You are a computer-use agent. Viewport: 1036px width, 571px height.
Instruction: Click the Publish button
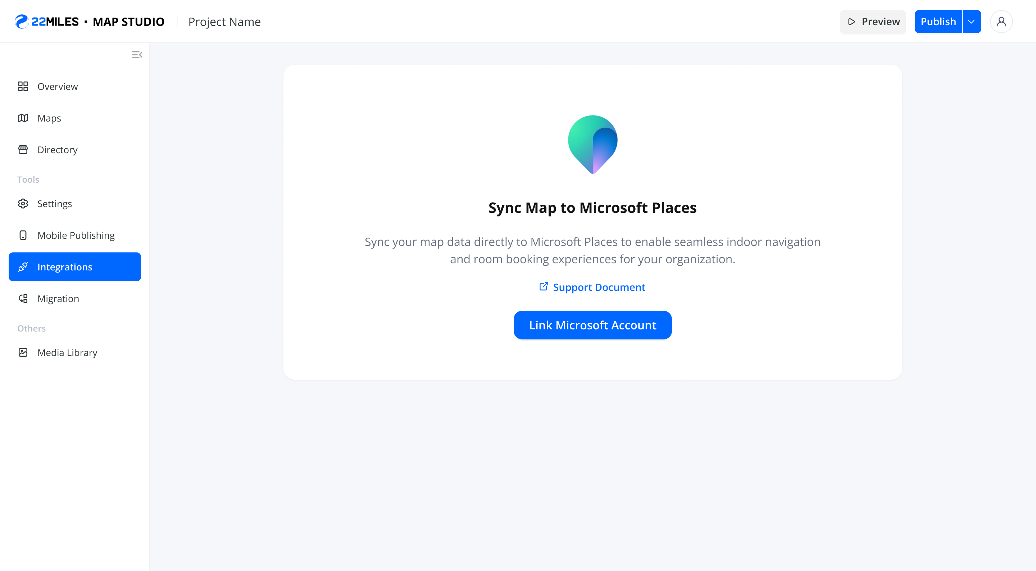pos(938,22)
